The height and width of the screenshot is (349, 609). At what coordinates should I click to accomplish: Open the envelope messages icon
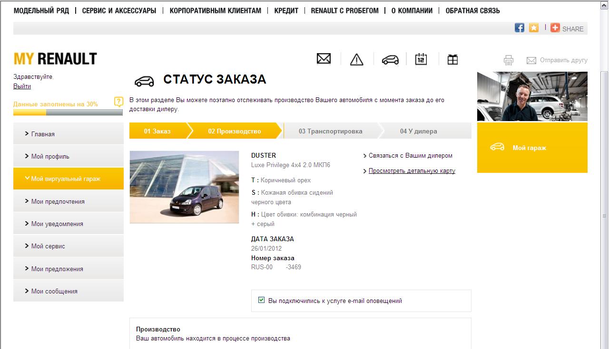(x=324, y=59)
